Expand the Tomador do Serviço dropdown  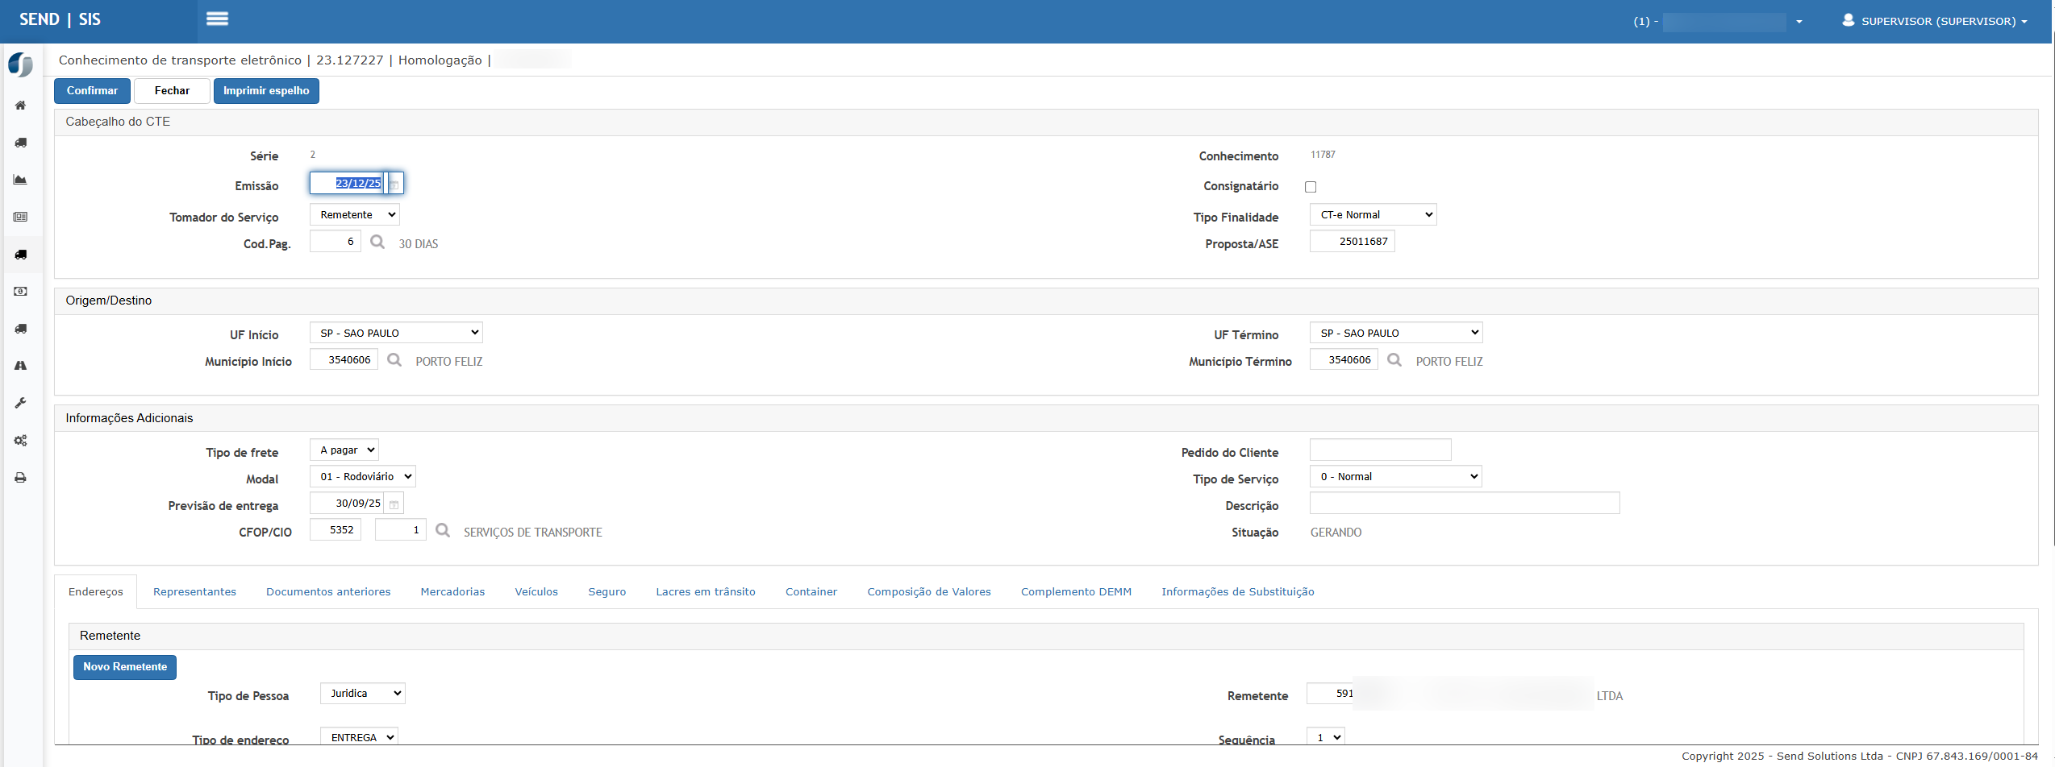click(x=355, y=215)
